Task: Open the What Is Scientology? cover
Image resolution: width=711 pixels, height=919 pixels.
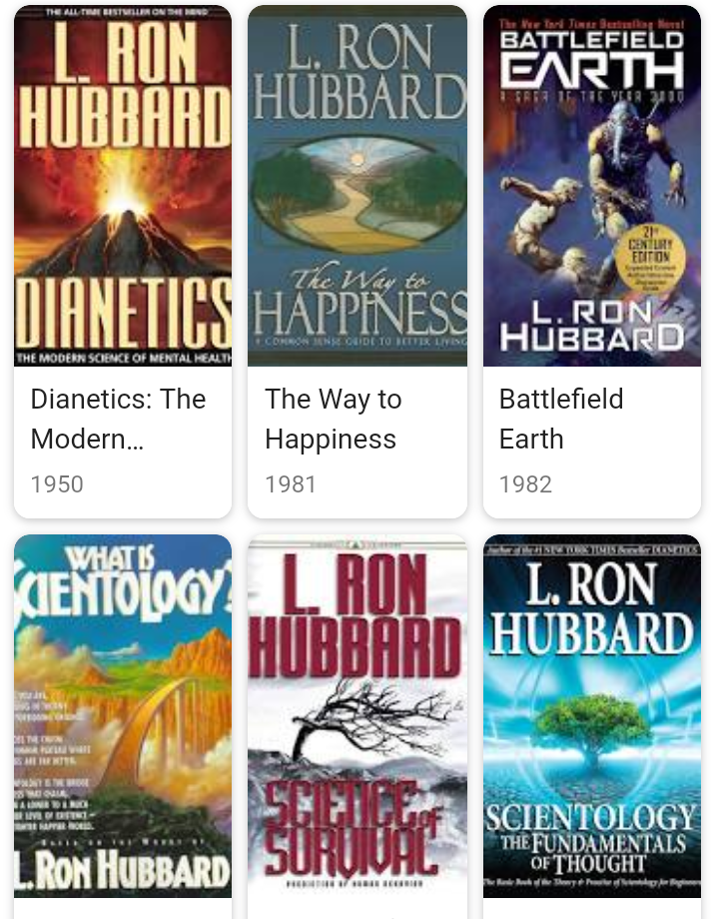Action: pos(123,715)
